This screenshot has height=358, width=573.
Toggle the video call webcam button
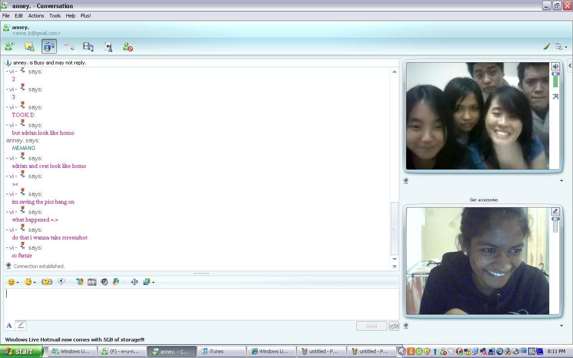click(49, 46)
